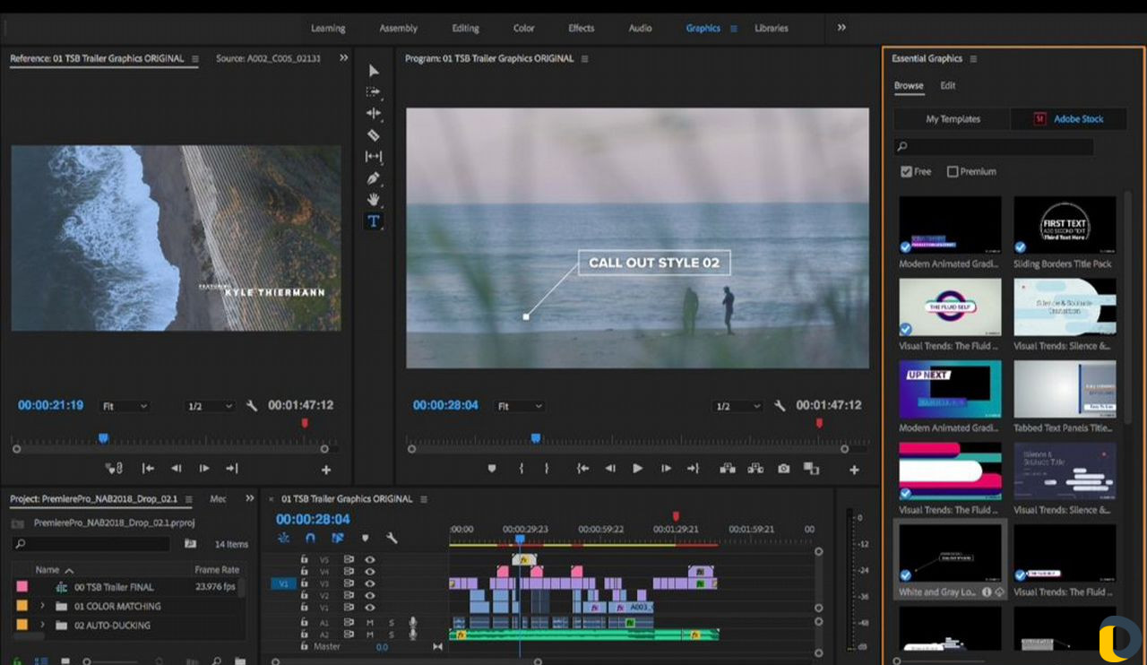Open Essential Graphics panel menu
1147x665 pixels.
(973, 59)
